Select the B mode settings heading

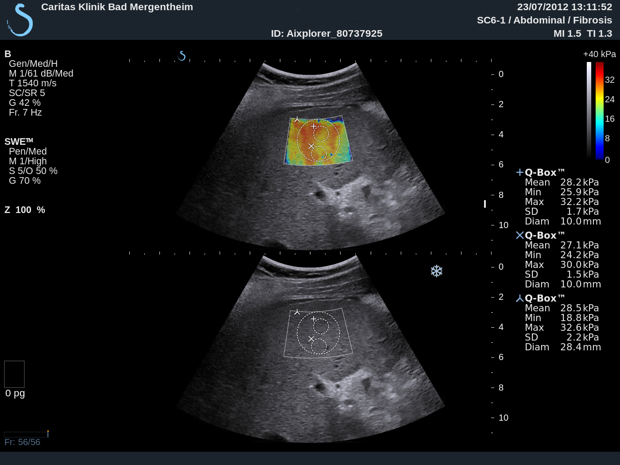click(8, 54)
